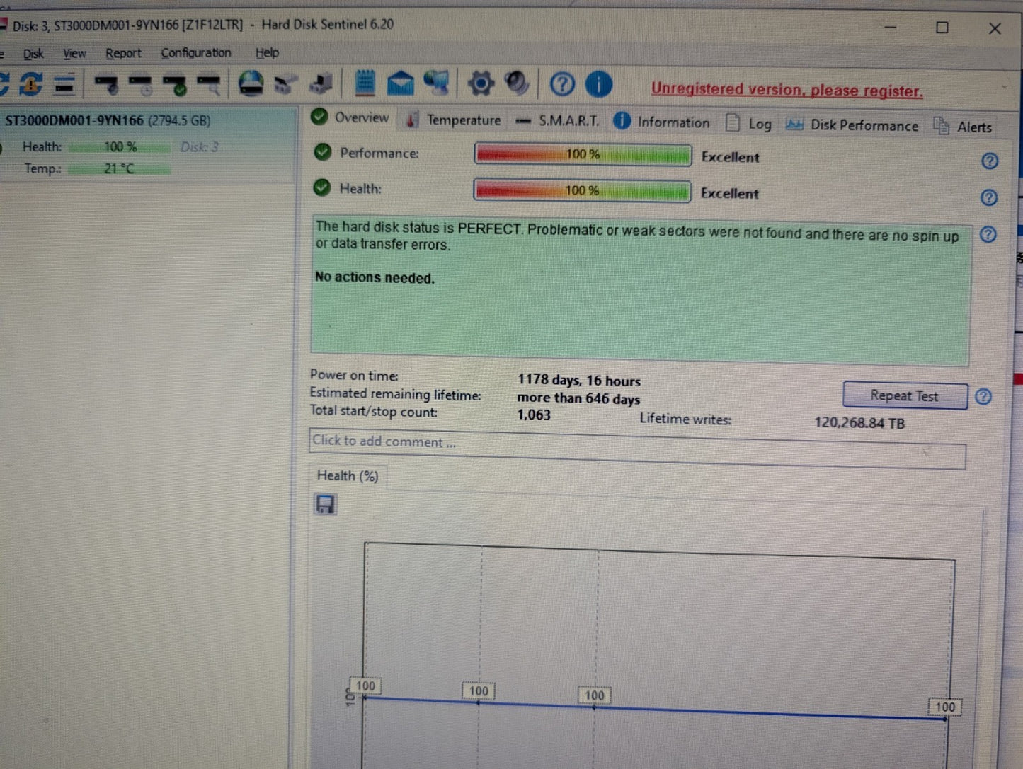
Task: Click the disk icon with a clock
Action: click(141, 85)
